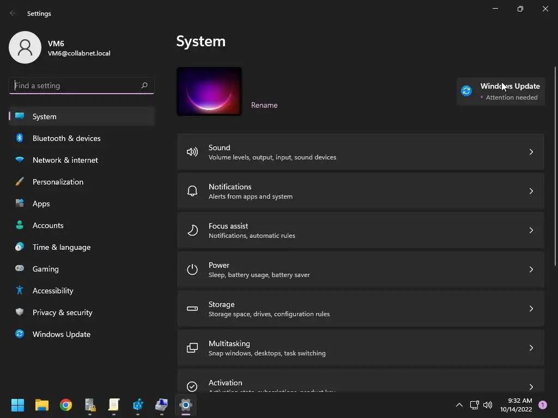Open Time & language settings
This screenshot has height=418, width=558.
point(82,247)
